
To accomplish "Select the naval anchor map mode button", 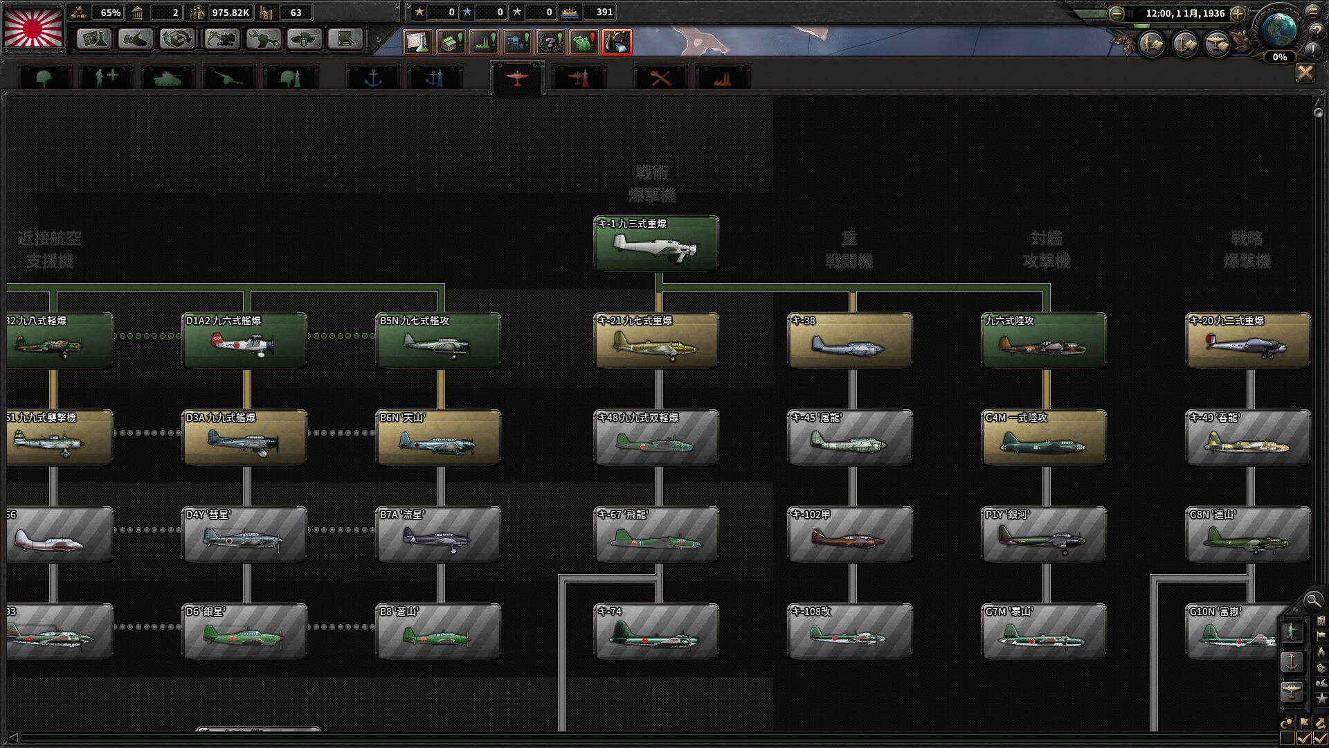I will pos(1292,661).
